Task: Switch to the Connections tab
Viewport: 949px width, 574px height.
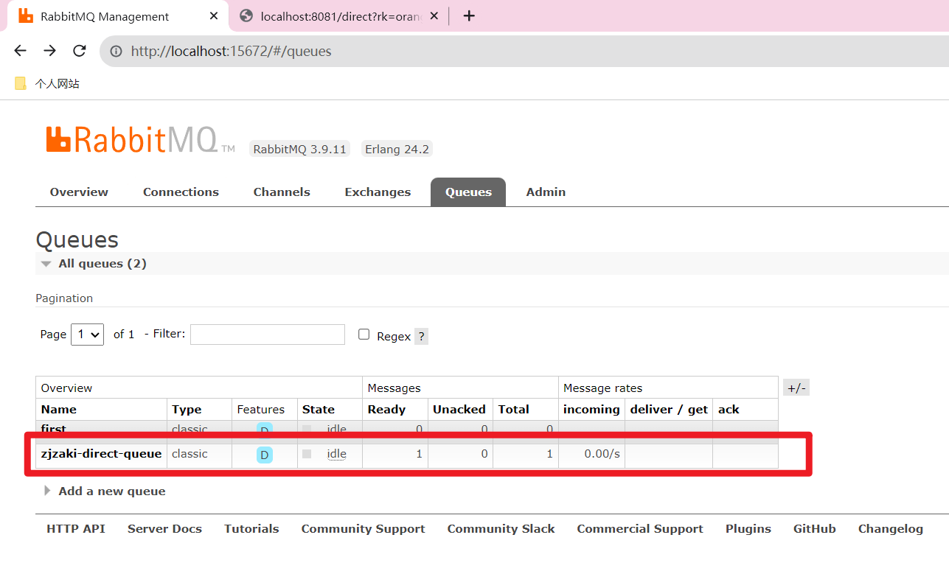Action: (x=181, y=192)
